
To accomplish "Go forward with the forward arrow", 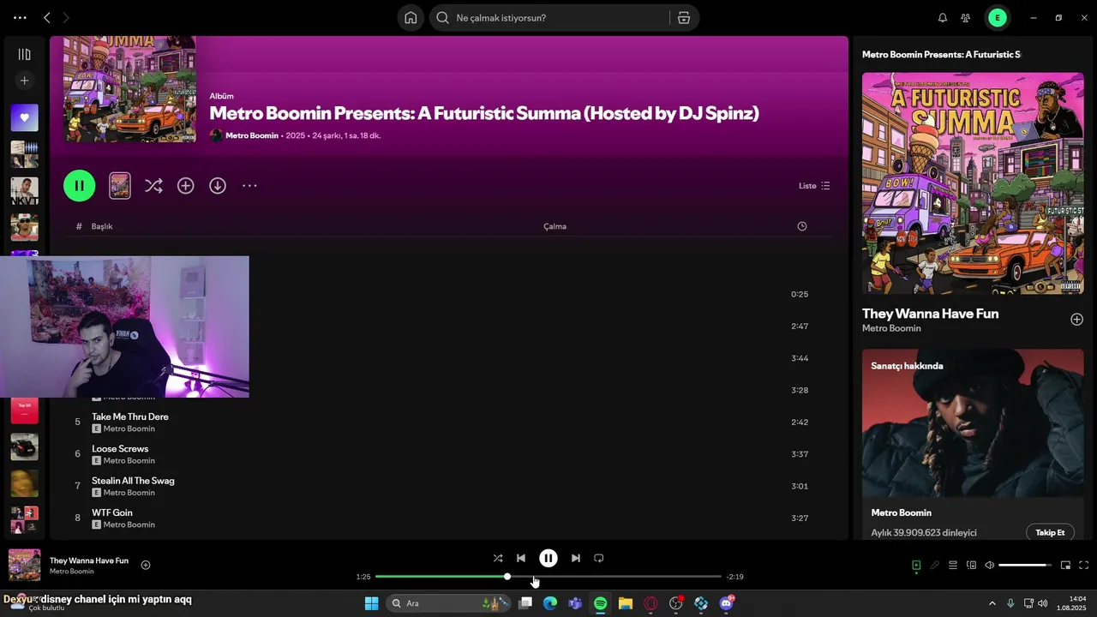I will coord(66,17).
